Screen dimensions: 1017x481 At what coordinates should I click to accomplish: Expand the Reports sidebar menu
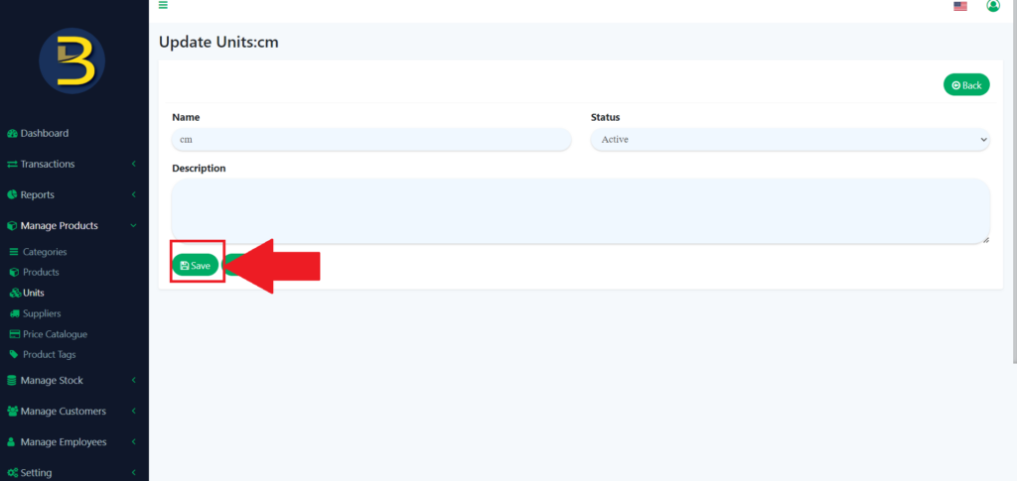(37, 194)
